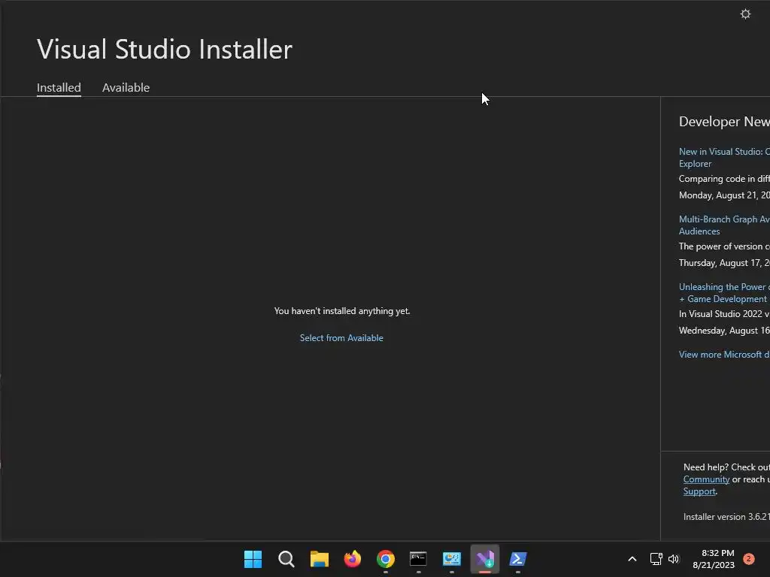Switch to the Command Prompt taskbar icon
770x577 pixels.
[x=418, y=559]
